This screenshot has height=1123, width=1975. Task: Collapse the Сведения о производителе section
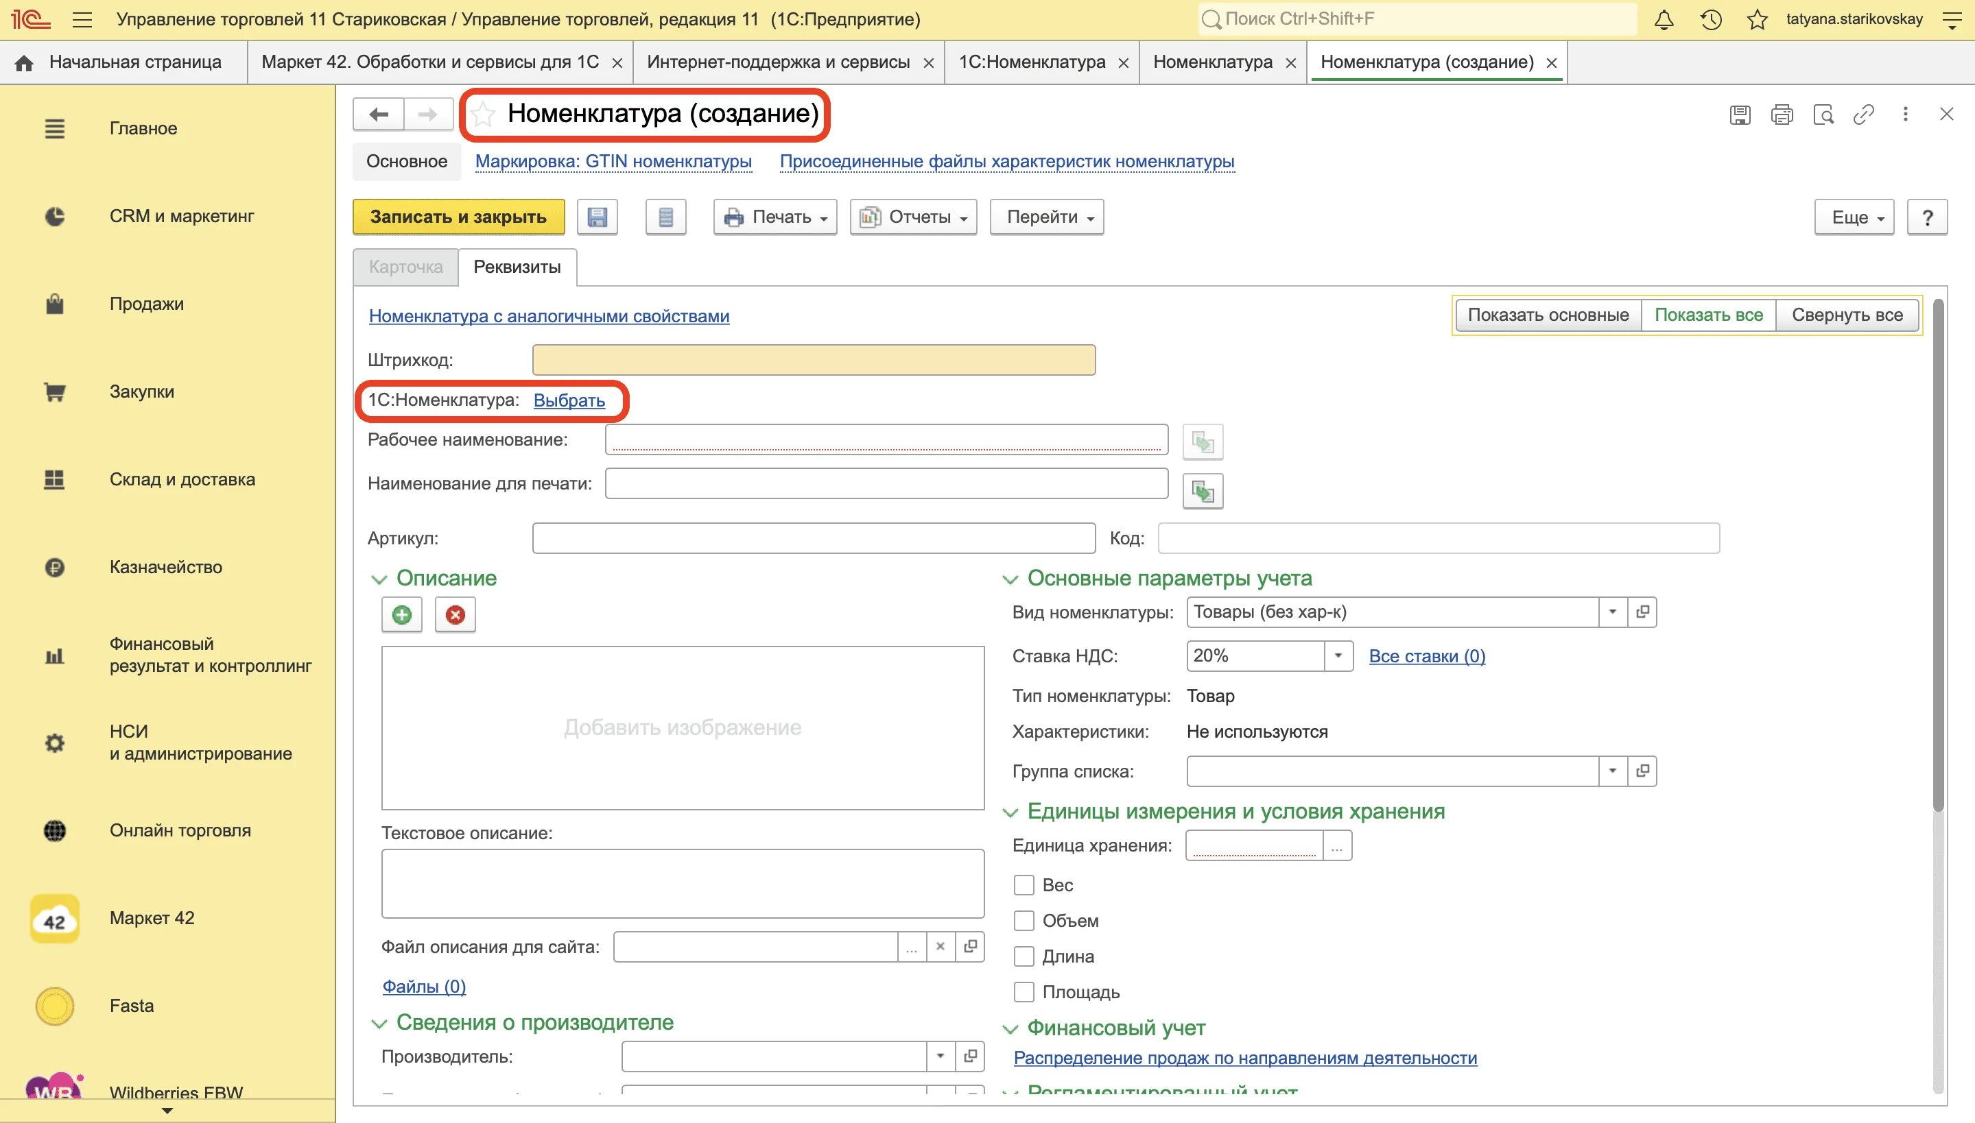pos(379,1024)
